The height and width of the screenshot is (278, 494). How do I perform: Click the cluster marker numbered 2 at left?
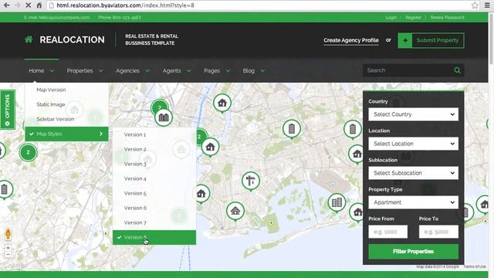pos(28,152)
